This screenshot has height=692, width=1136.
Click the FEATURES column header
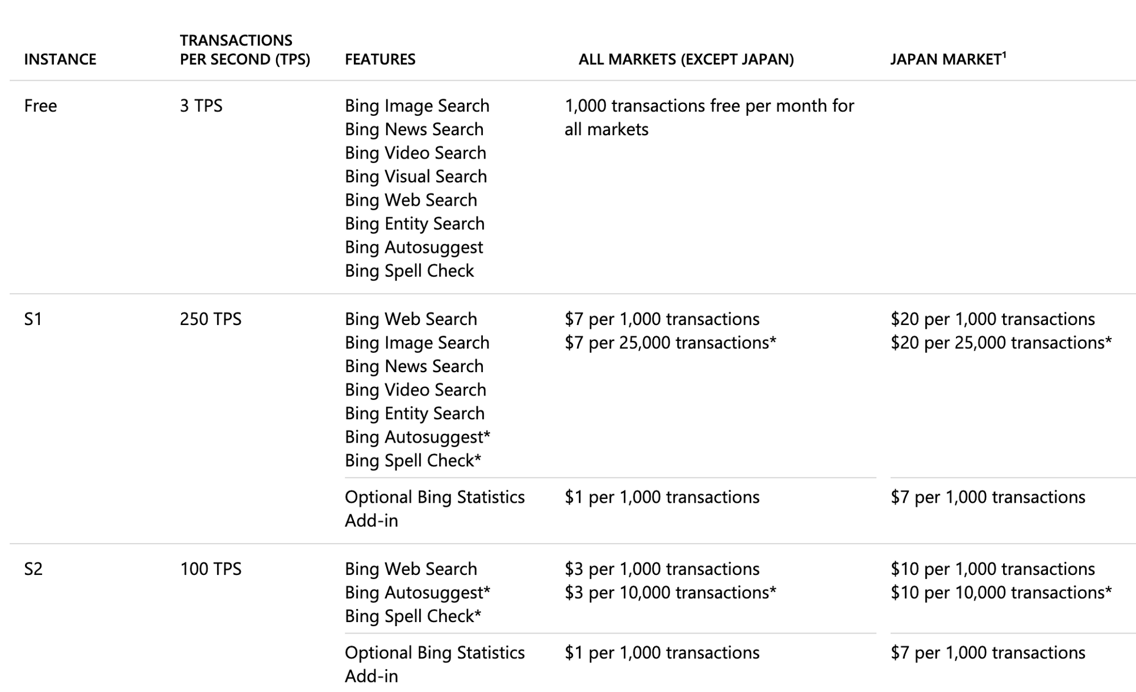tap(380, 59)
